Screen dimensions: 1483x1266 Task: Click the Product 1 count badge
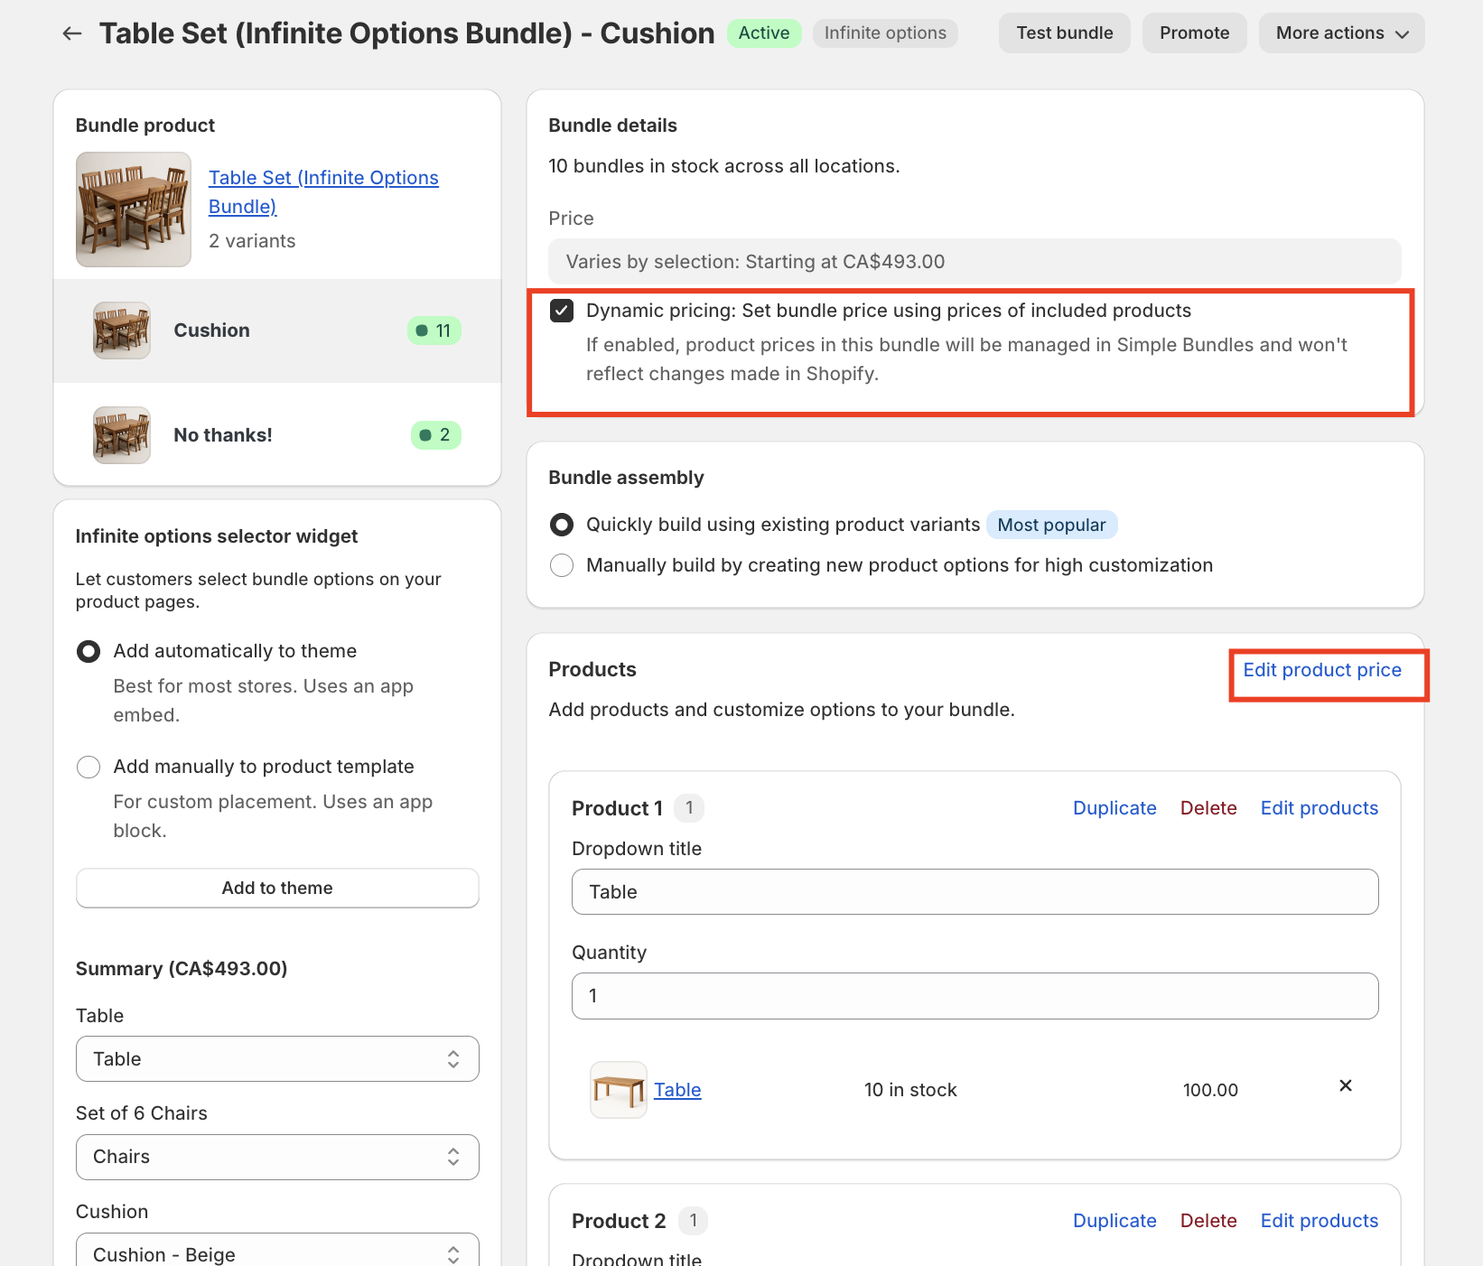click(689, 808)
